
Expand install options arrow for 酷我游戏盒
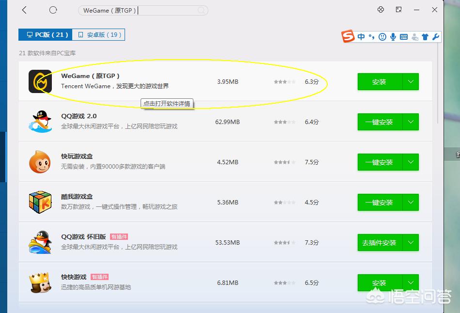click(x=411, y=202)
